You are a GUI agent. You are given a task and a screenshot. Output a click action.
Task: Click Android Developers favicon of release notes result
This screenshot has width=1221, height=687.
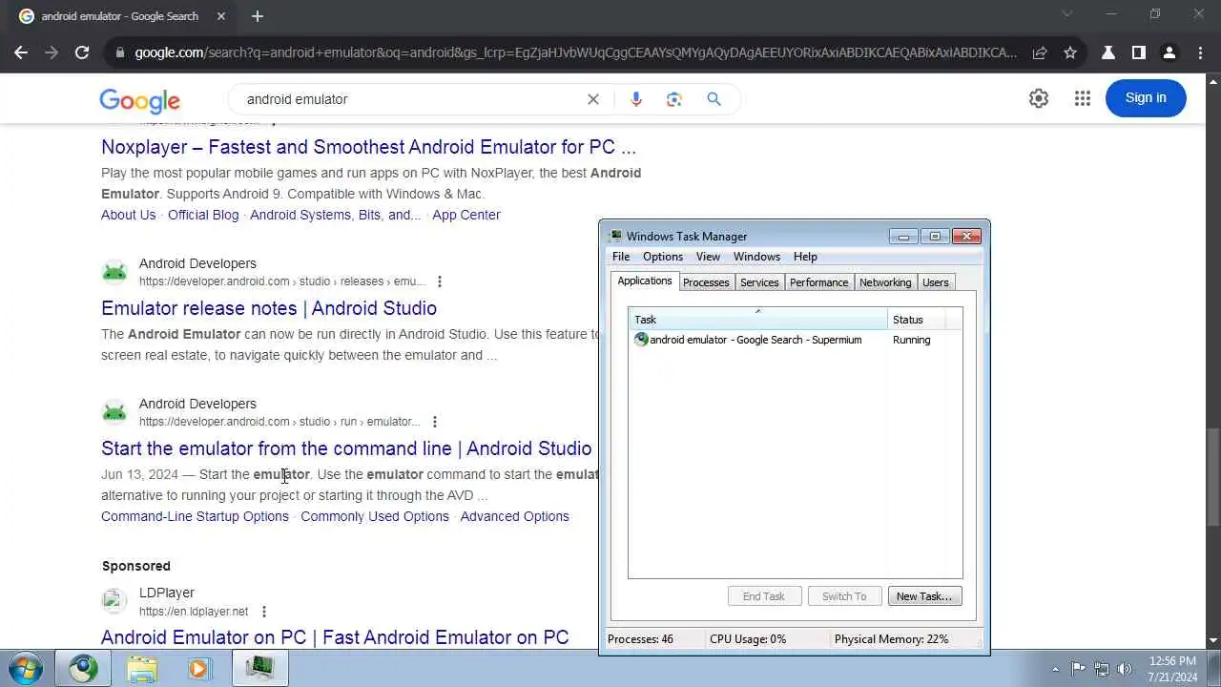click(114, 272)
